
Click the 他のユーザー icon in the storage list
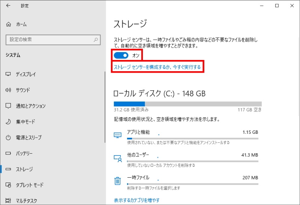118,158
